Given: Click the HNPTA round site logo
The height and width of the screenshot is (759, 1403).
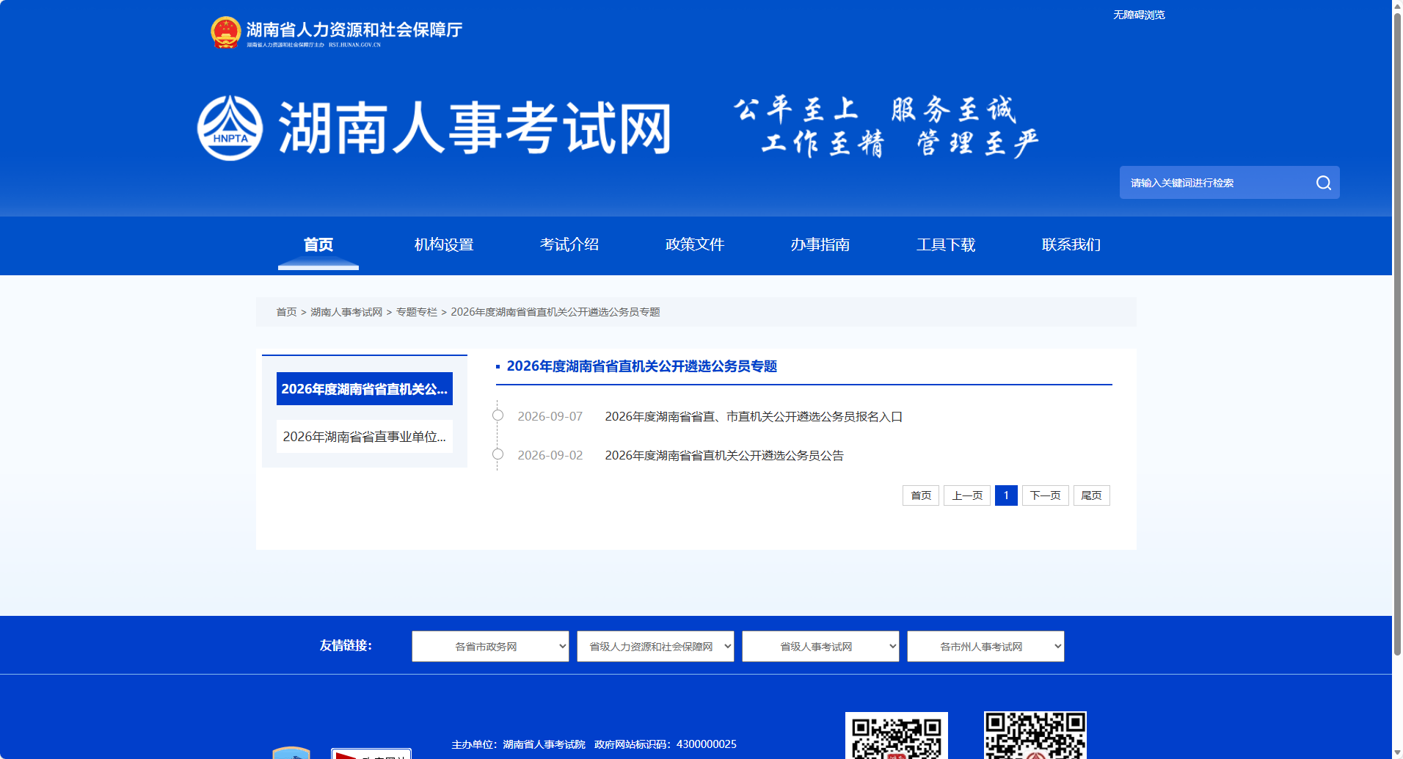Looking at the screenshot, I should click(x=230, y=128).
